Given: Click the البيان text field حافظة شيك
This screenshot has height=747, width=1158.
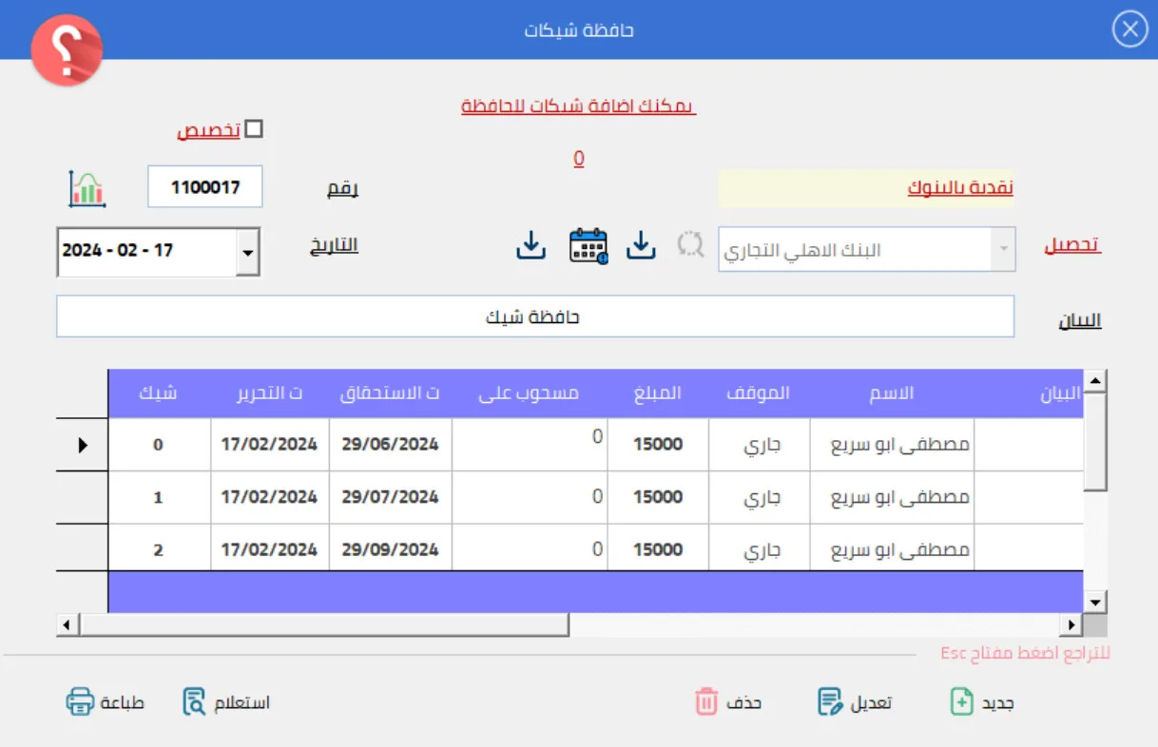Looking at the screenshot, I should click(x=534, y=316).
